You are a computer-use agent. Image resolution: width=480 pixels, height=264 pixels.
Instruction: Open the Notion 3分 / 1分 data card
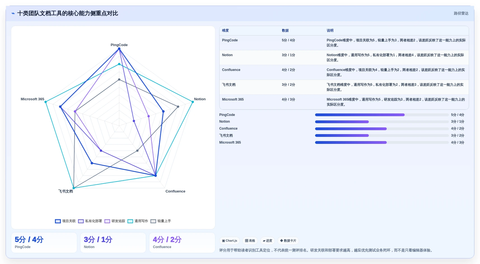pos(113,243)
